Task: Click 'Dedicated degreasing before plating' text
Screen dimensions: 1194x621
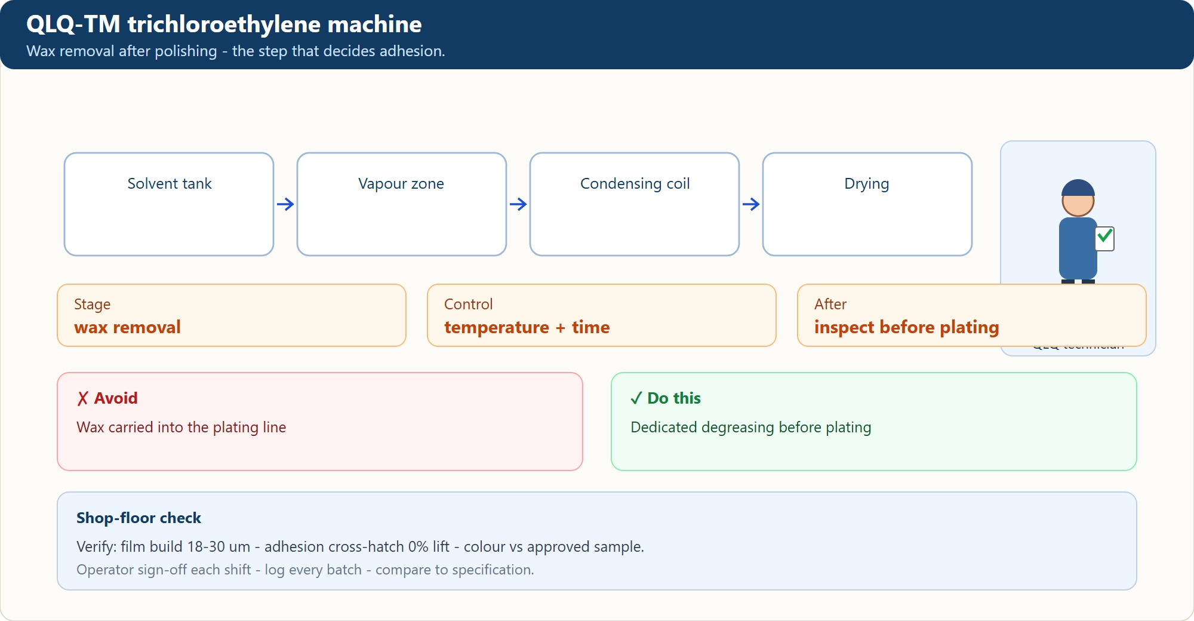Action: (751, 428)
